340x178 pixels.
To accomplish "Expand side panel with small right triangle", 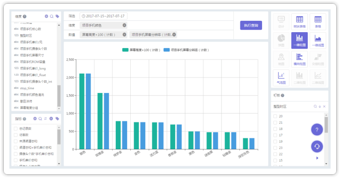I will (x=317, y=158).
